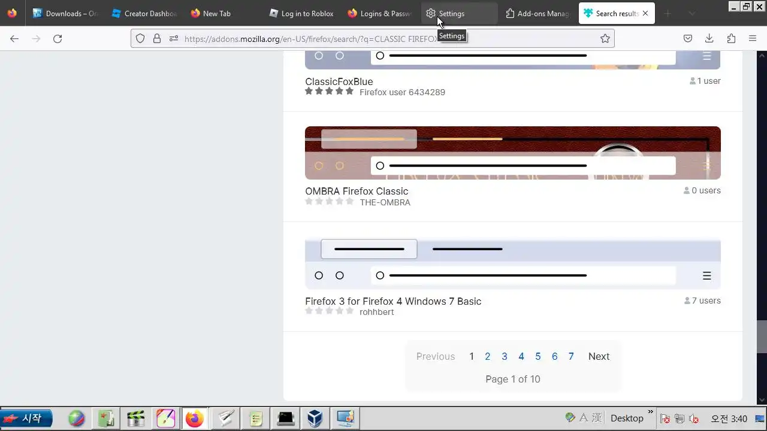Switch to the Downloads tab
The width and height of the screenshot is (767, 431).
pyautogui.click(x=65, y=13)
